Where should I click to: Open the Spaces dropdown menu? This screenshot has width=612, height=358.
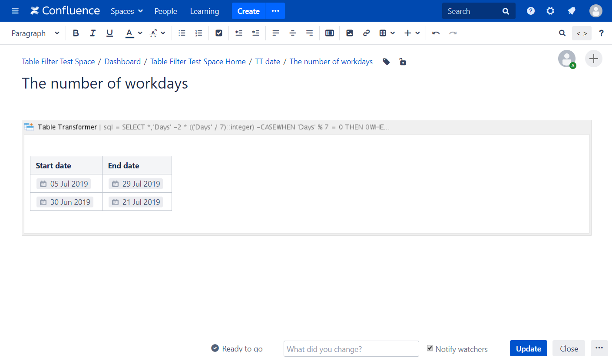tap(127, 11)
